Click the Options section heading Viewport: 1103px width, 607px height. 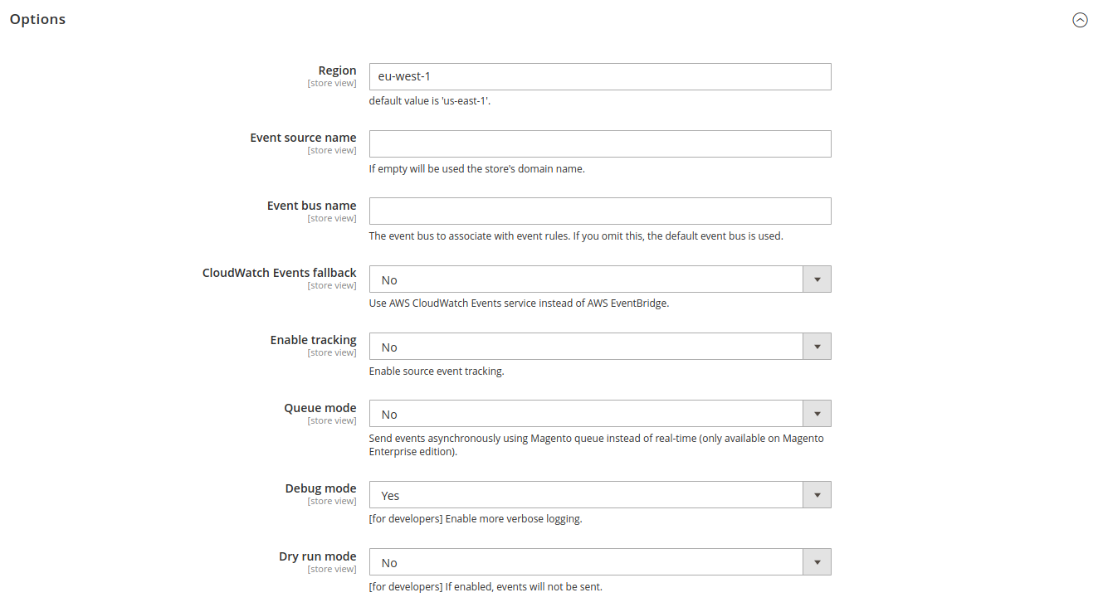[37, 19]
